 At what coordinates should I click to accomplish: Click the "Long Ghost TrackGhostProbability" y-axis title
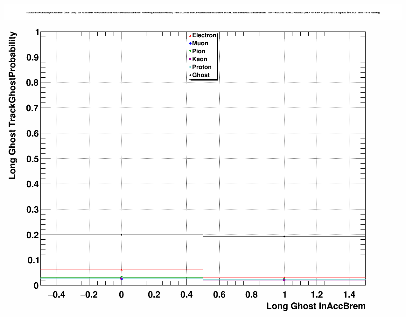pos(12,105)
